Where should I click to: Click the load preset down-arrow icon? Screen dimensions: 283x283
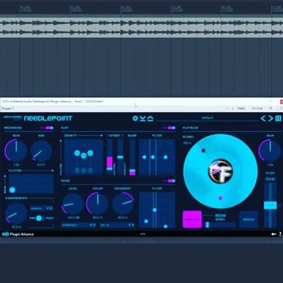point(142,119)
